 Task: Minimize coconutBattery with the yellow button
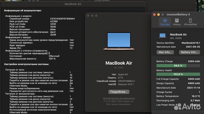(158, 14)
